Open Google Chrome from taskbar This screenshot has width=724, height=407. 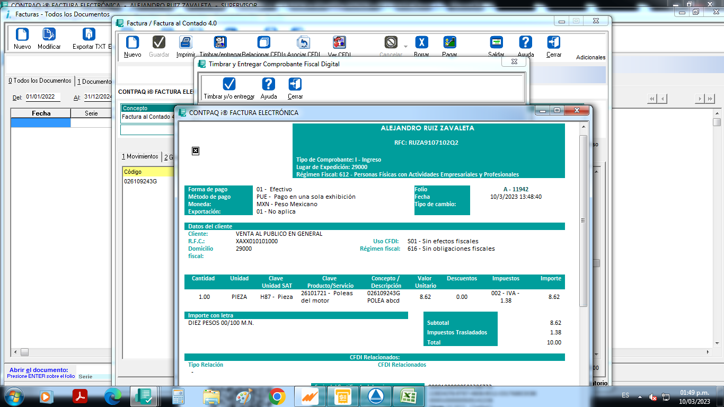[277, 396]
